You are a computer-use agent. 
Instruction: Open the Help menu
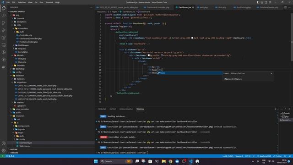point(57,2)
